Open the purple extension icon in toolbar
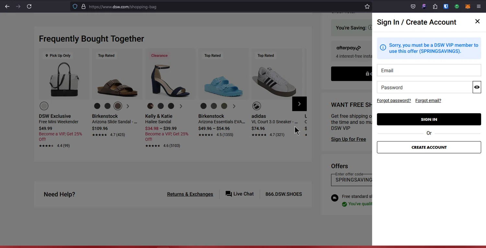 click(x=424, y=6)
